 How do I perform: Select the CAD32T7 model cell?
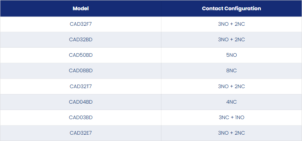(x=81, y=86)
